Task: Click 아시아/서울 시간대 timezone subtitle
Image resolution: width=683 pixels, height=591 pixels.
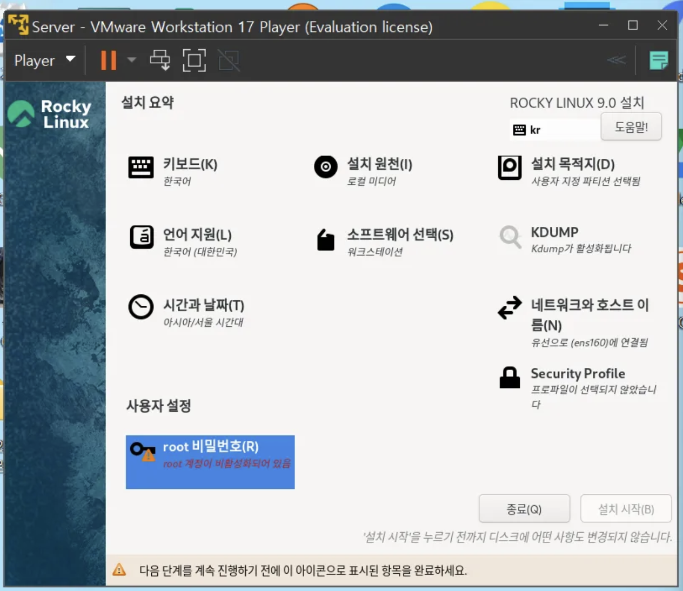Action: tap(203, 323)
